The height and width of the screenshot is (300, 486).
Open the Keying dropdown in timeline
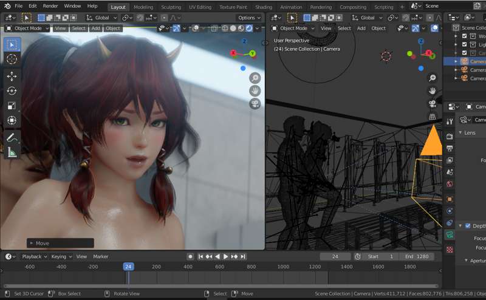coord(61,257)
